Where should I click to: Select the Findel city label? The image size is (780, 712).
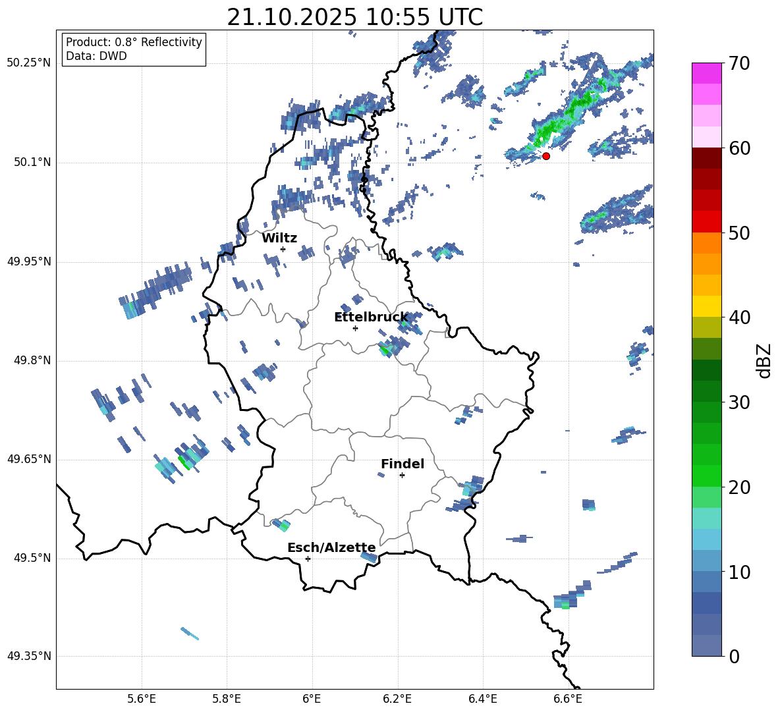[x=403, y=464]
